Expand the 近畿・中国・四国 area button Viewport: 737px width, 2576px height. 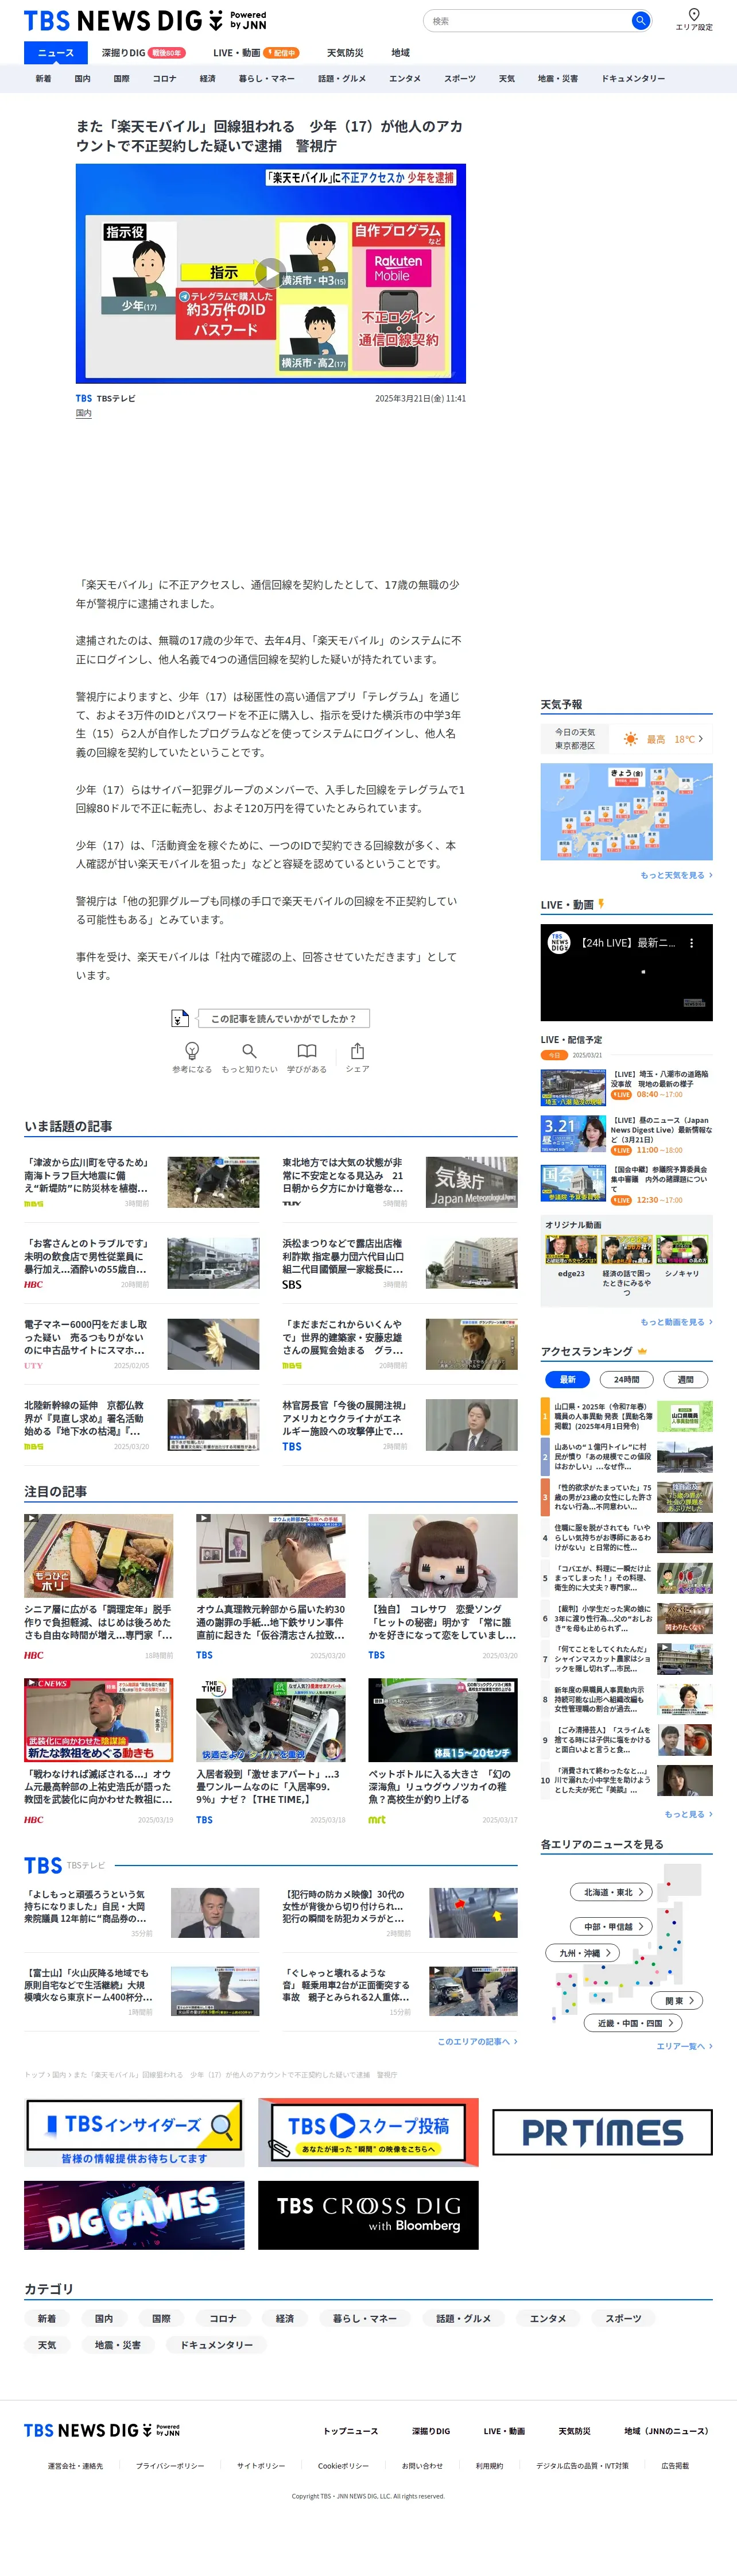[x=633, y=2022]
